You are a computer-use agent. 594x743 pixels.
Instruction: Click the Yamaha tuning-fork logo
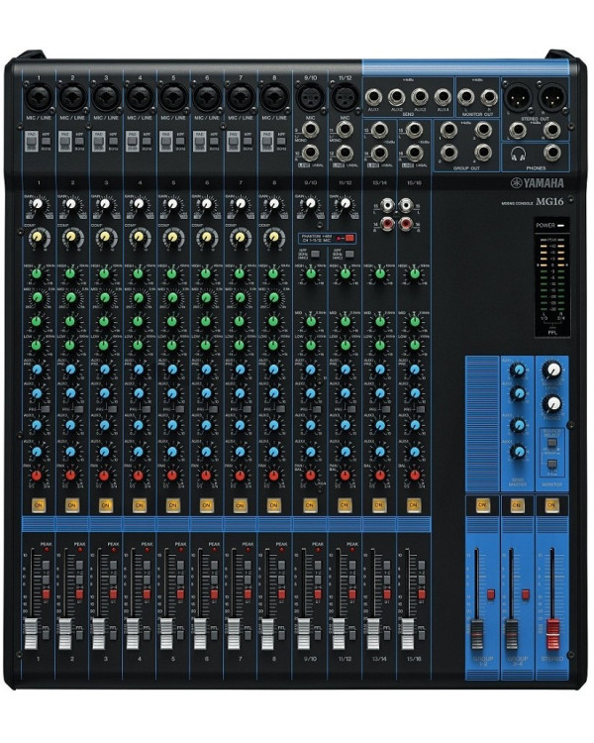[x=516, y=183]
